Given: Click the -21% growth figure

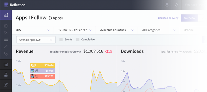Looking at the screenshot, I should pyautogui.click(x=109, y=52).
